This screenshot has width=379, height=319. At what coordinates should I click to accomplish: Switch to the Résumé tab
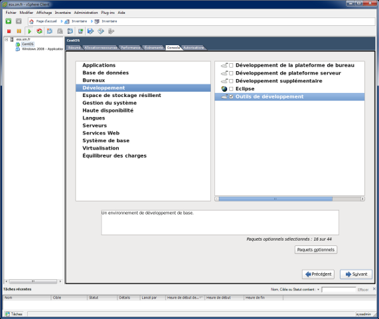(x=74, y=48)
